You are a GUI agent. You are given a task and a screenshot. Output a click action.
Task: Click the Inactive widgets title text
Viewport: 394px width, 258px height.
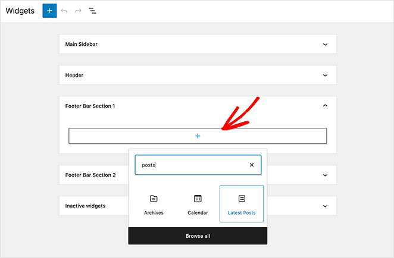[x=85, y=206]
